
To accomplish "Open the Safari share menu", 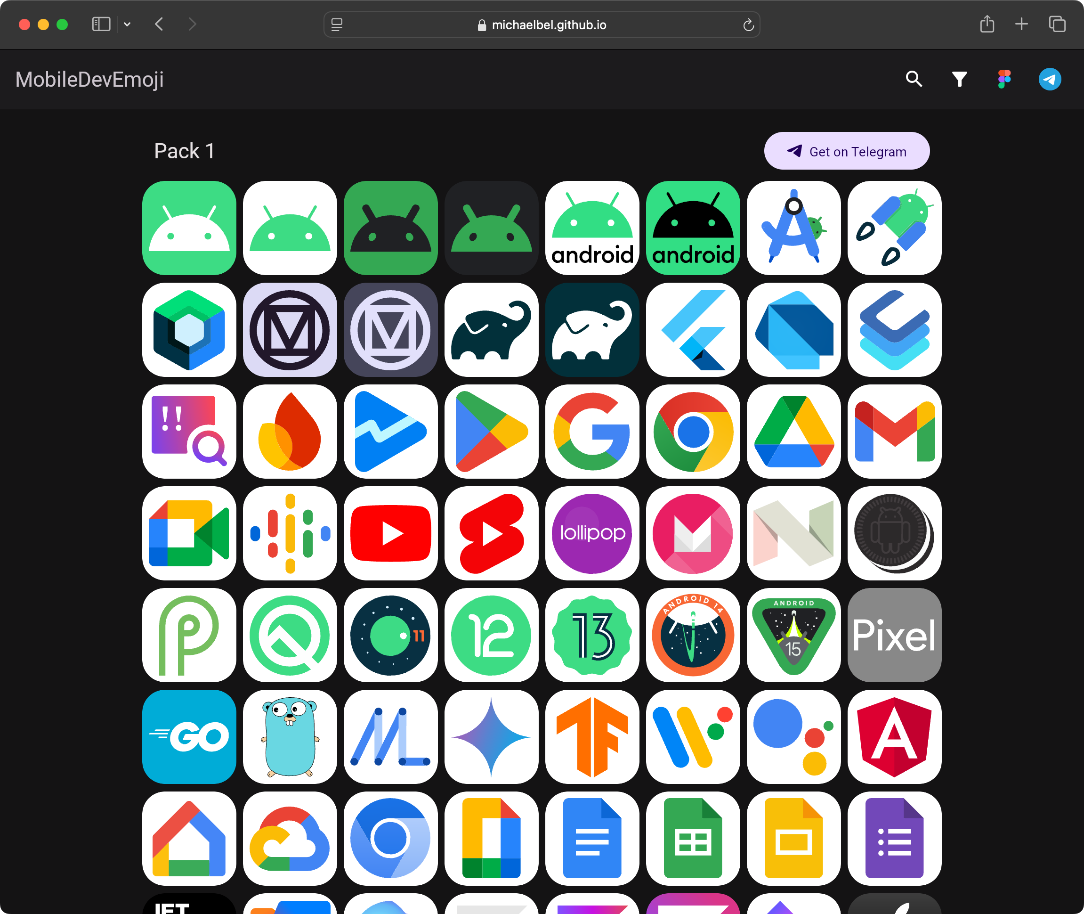I will click(x=987, y=24).
